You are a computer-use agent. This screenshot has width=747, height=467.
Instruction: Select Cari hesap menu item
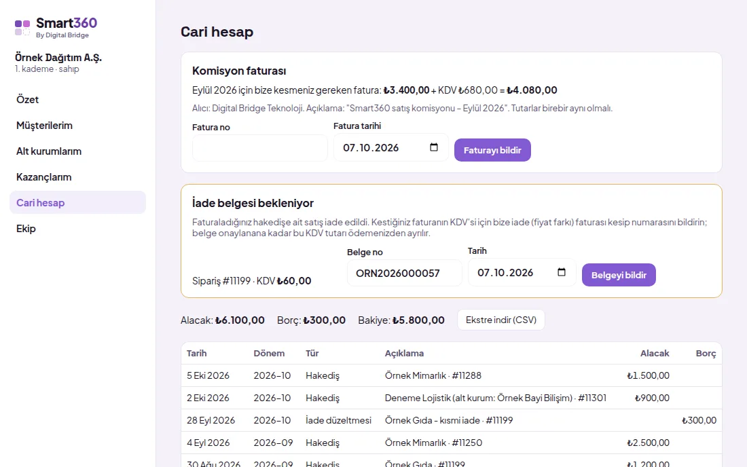[x=77, y=202]
